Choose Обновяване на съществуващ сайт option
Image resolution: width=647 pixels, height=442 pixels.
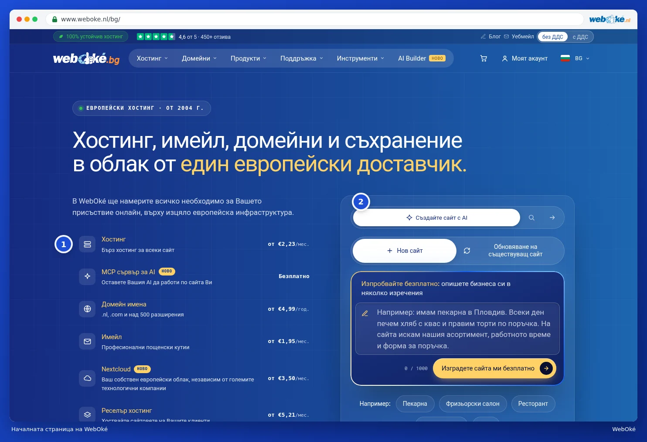[x=510, y=251]
